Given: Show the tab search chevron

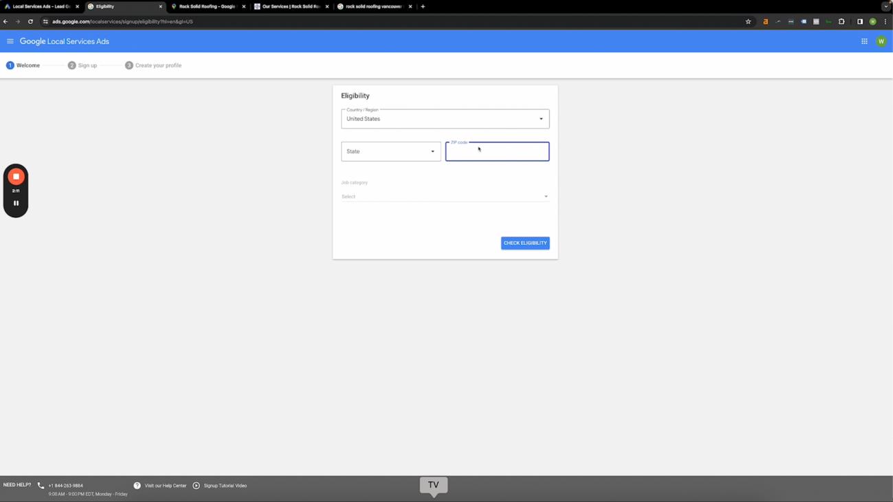Looking at the screenshot, I should pos(885,6).
